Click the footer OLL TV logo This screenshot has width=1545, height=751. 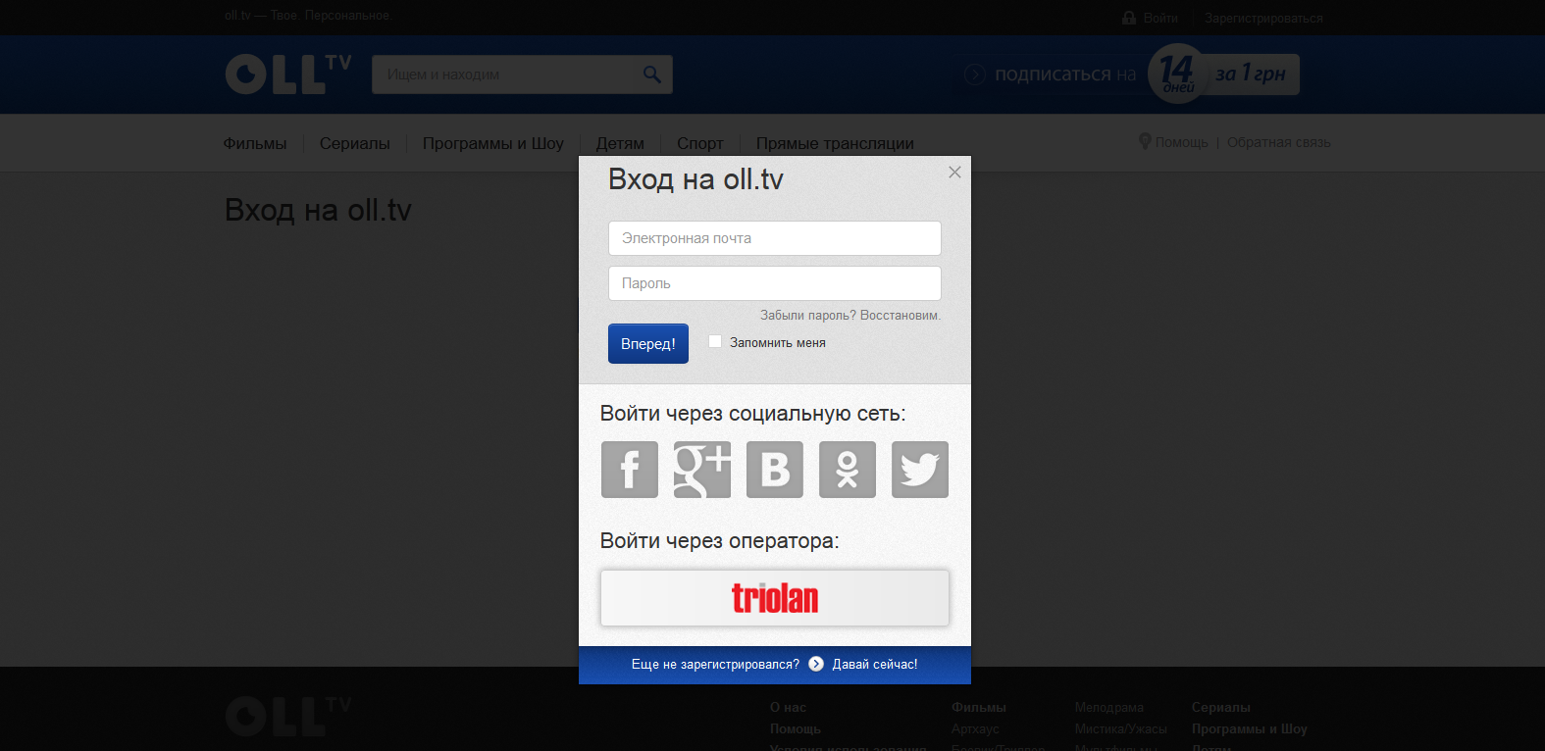[288, 717]
